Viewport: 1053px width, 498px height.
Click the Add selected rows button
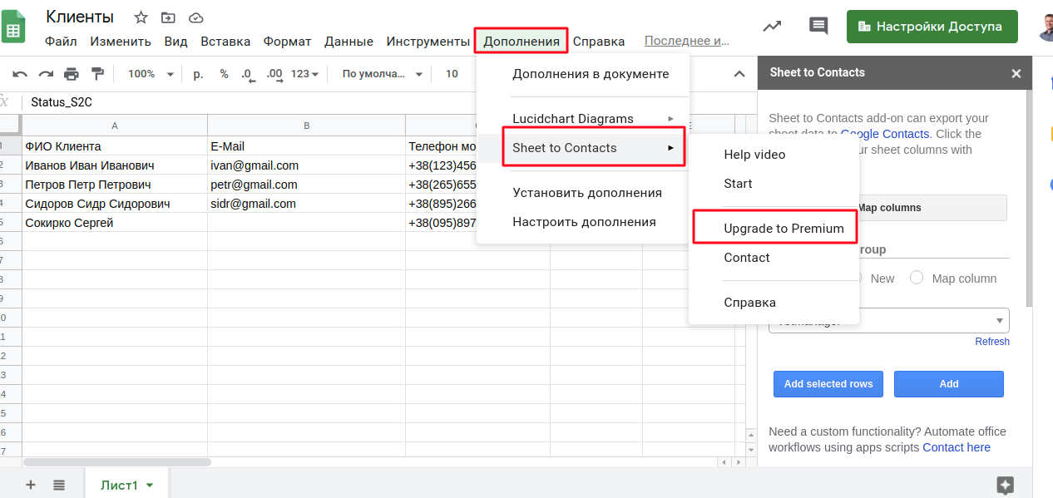click(828, 384)
